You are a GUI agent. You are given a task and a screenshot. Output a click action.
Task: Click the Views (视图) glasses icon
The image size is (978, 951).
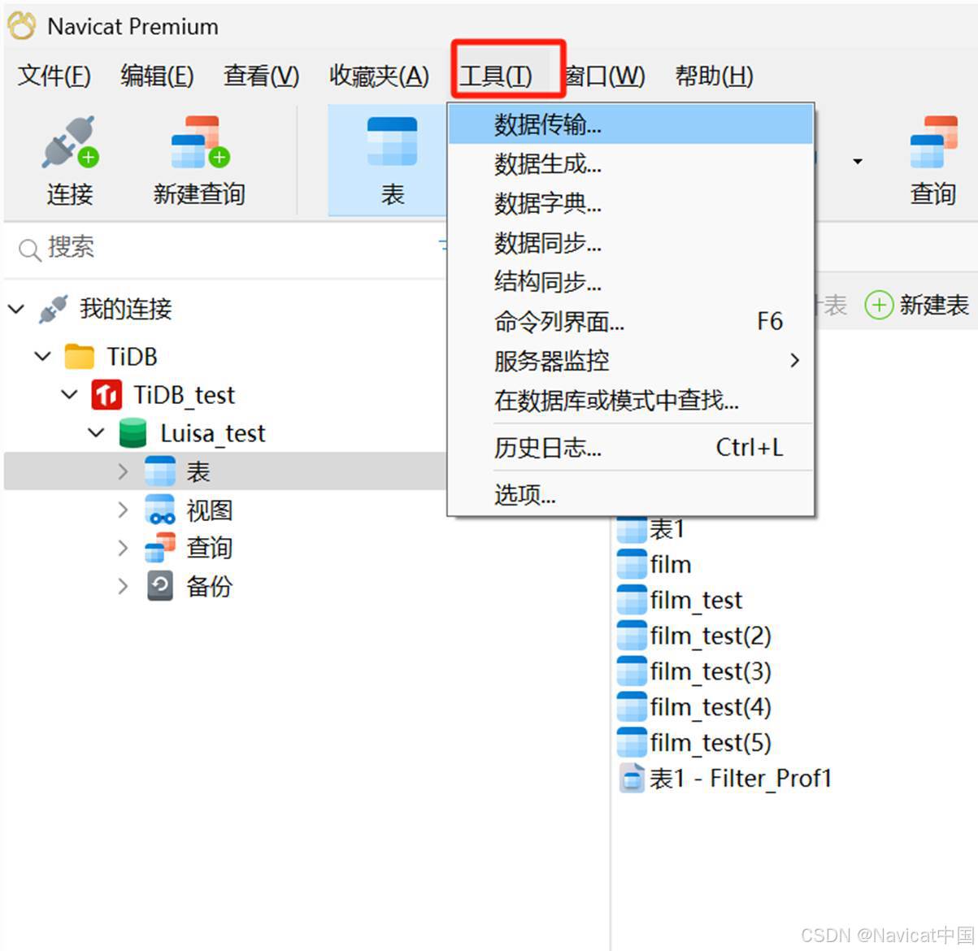[160, 510]
